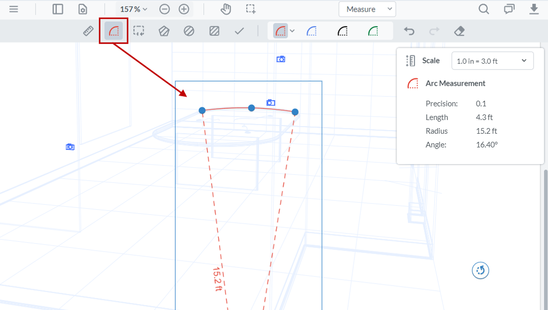The height and width of the screenshot is (310, 548).
Task: Select the Polygon measurement tool
Action: [163, 30]
